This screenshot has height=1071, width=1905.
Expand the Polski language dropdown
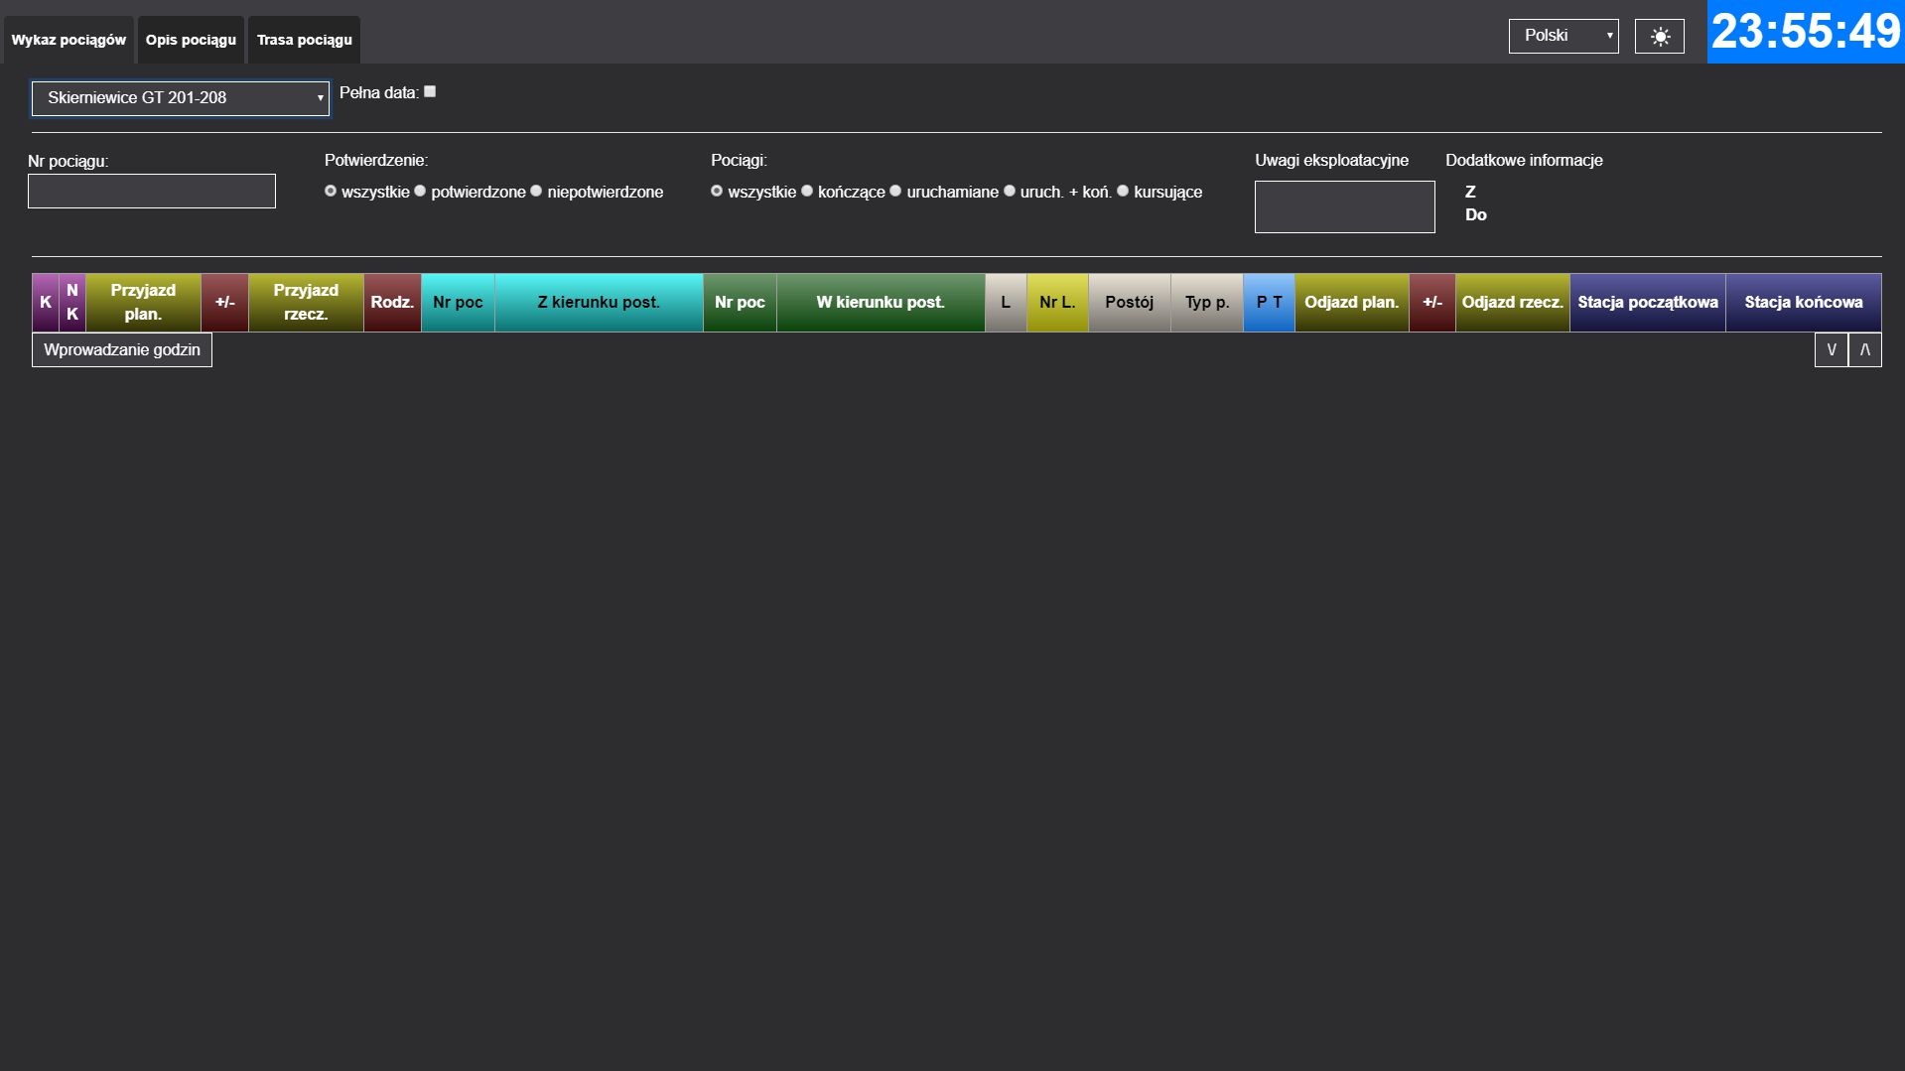tap(1563, 36)
